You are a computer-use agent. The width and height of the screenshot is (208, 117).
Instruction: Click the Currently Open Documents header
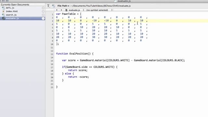point(15,5)
